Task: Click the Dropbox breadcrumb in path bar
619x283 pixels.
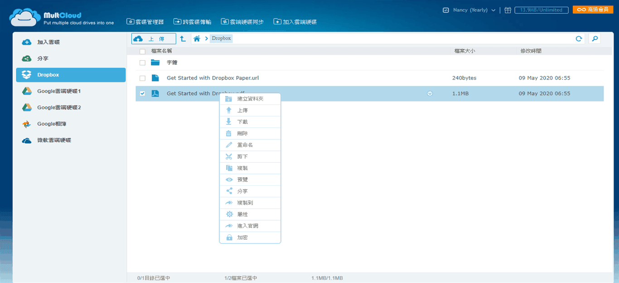Action: tap(222, 38)
